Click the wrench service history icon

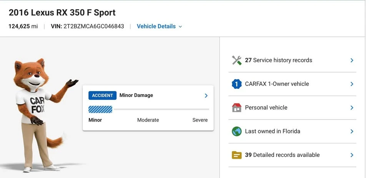236,60
